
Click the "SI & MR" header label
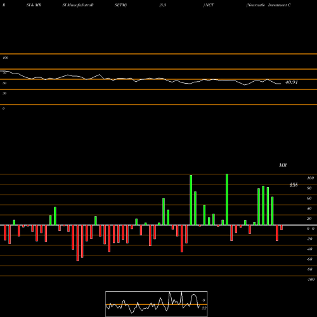(x=34, y=5)
